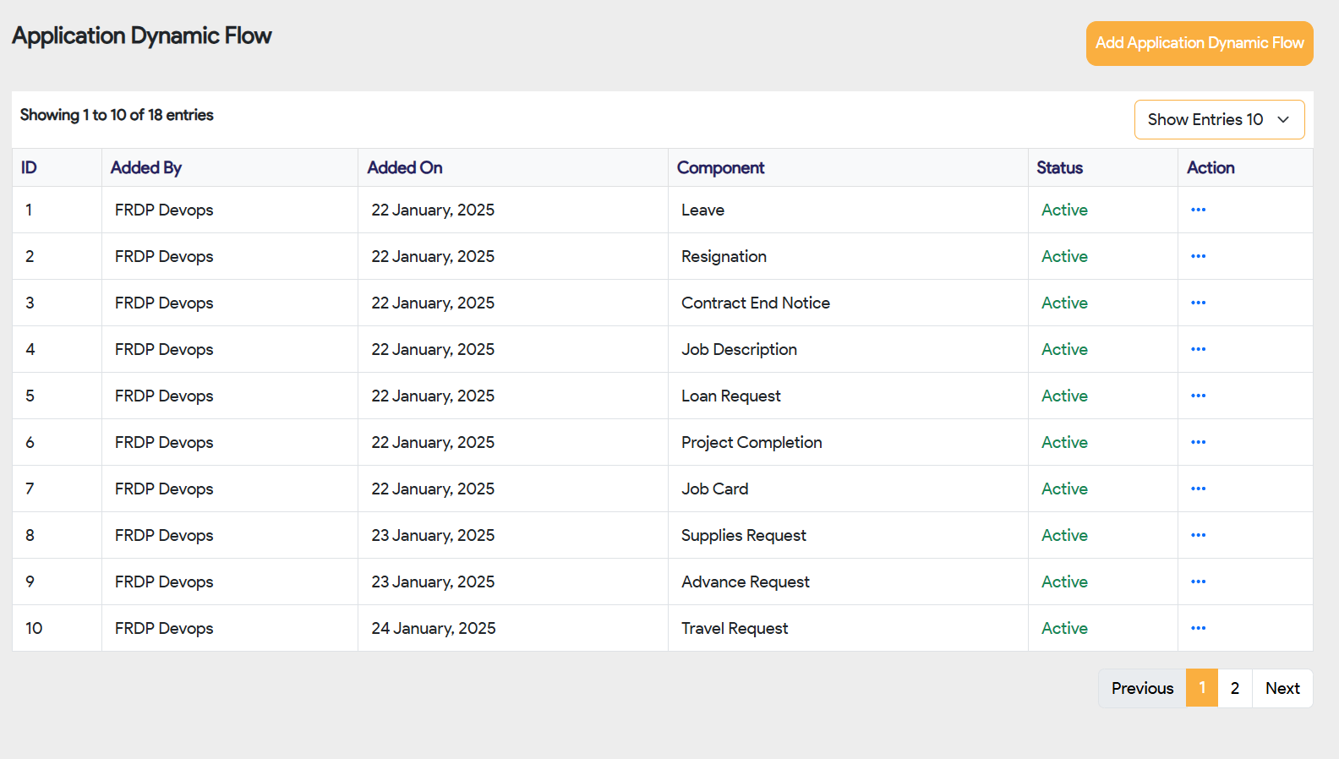The image size is (1339, 759).
Task: Open actions menu for Travel Request
Action: click(x=1198, y=628)
